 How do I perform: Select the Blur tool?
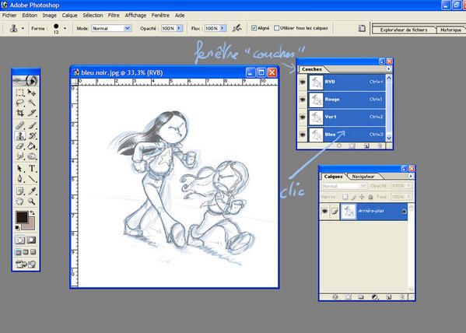pyautogui.click(x=19, y=156)
